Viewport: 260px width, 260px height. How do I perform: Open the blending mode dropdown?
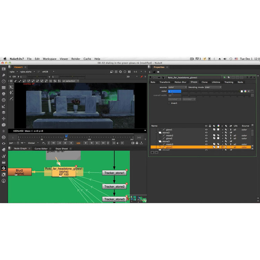coord(213,87)
